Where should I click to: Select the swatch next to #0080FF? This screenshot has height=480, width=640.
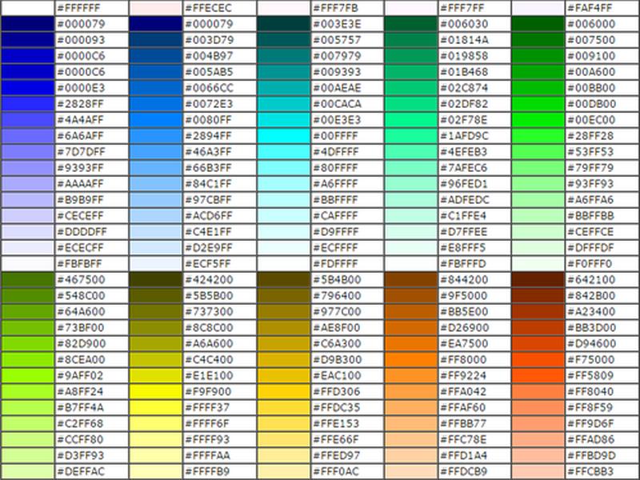coord(155,120)
